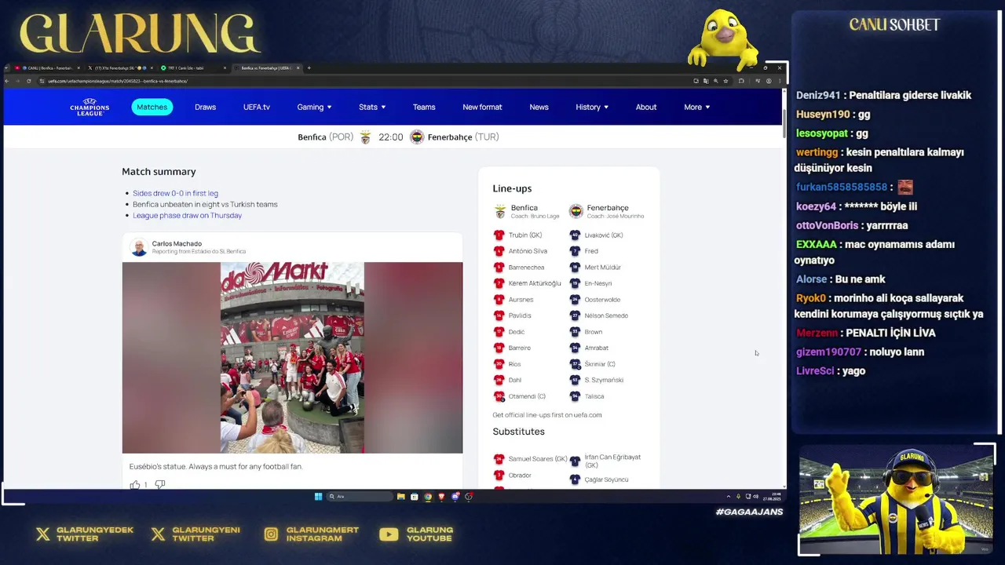Open Brave browser from the taskbar
This screenshot has height=565, width=1005.
tap(441, 497)
